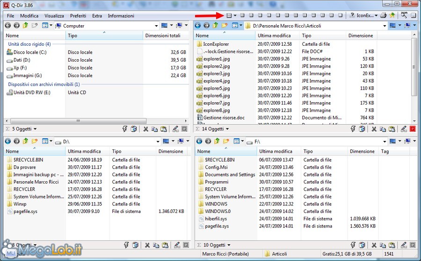
Task: Click scroll-down arrow of Articoli pane scrollbar
Action: (x=414, y=121)
